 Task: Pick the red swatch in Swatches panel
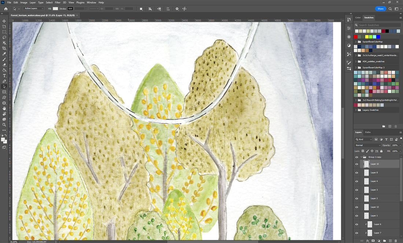(x=356, y=37)
